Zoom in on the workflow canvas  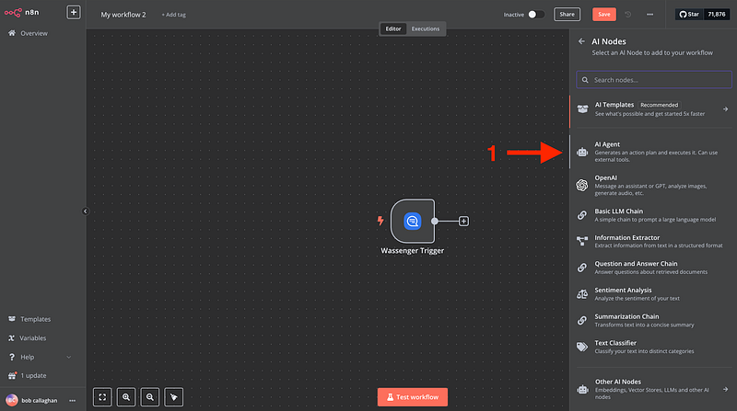point(126,397)
